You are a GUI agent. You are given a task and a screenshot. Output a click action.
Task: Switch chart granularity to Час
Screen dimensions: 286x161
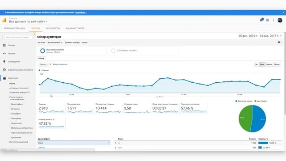click(x=256, y=64)
